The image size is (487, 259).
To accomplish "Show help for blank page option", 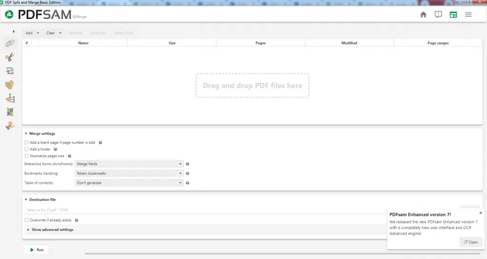I will pos(100,143).
